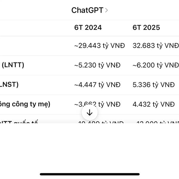Click the 4.432 tỷ VNĐ cell
Viewport: 179px width, 179px height.
point(154,104)
